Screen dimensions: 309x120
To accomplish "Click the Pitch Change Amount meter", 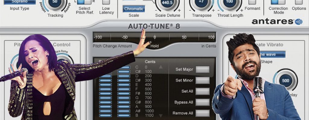I will tap(154, 37).
